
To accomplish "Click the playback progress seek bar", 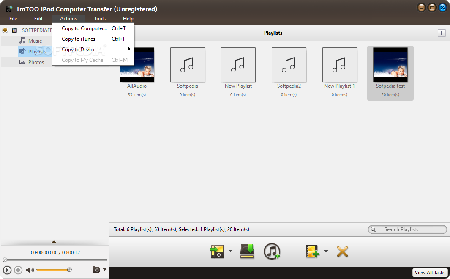I will [55, 260].
